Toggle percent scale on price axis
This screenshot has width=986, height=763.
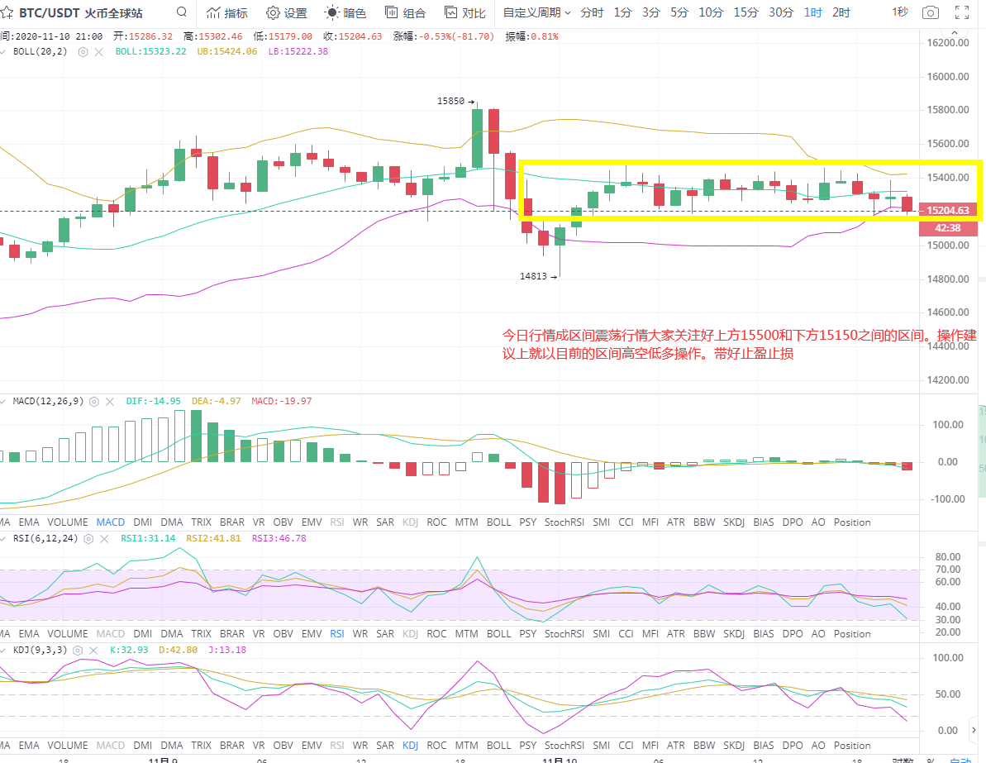(x=931, y=759)
